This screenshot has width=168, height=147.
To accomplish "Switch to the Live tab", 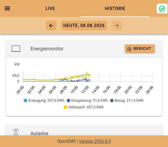I will (50, 9).
